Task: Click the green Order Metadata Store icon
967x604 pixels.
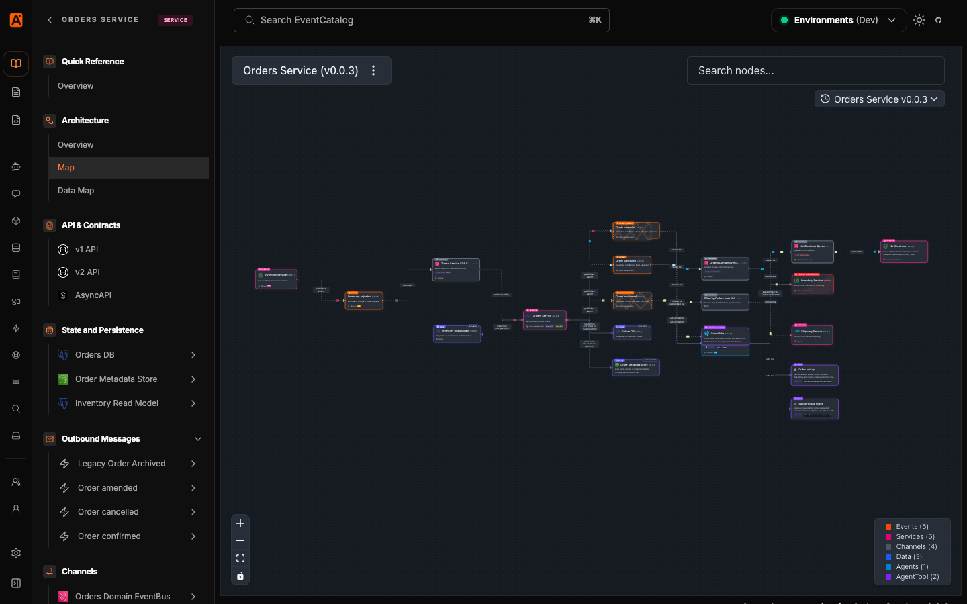Action: click(63, 379)
